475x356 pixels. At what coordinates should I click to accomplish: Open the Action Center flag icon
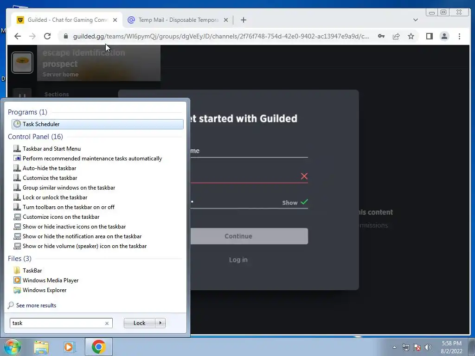417,347
